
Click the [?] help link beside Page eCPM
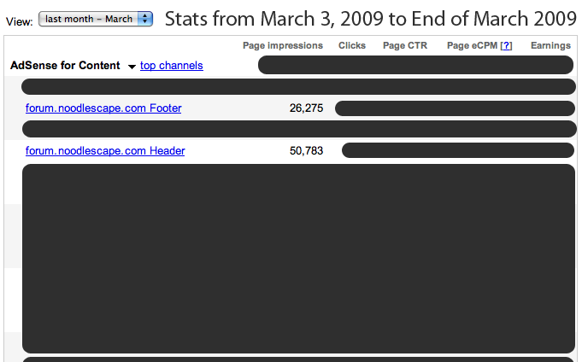(506, 45)
